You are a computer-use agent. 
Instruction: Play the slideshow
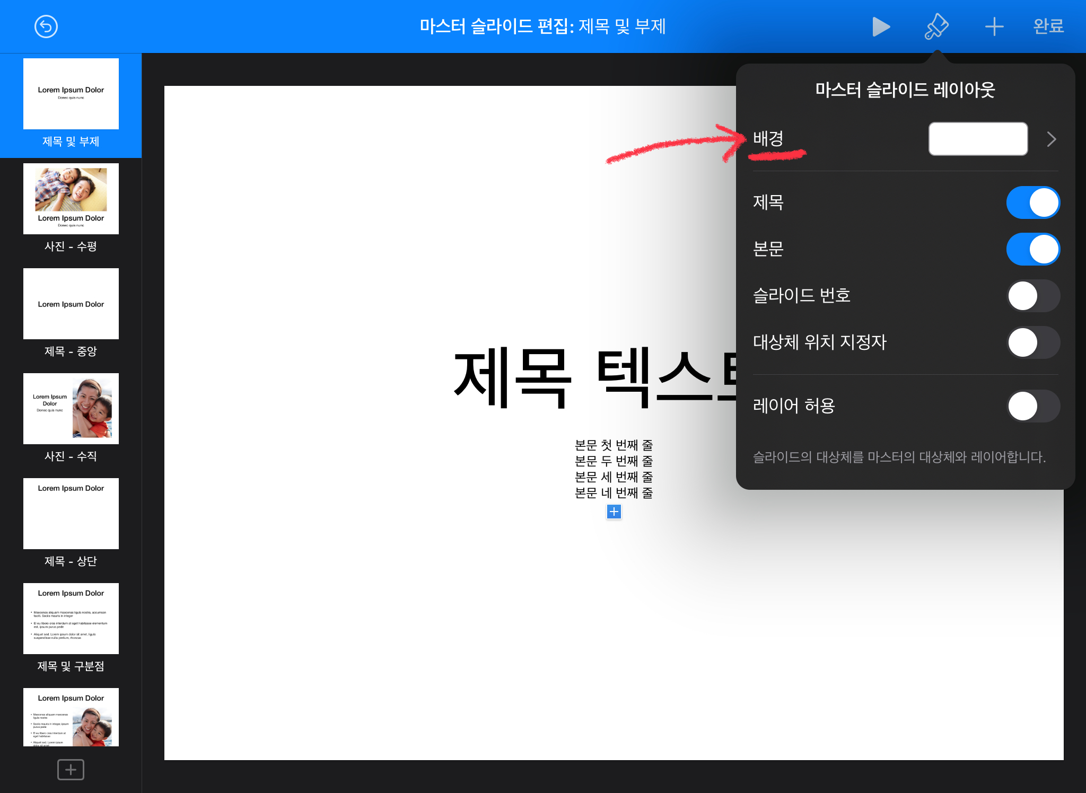click(x=880, y=27)
